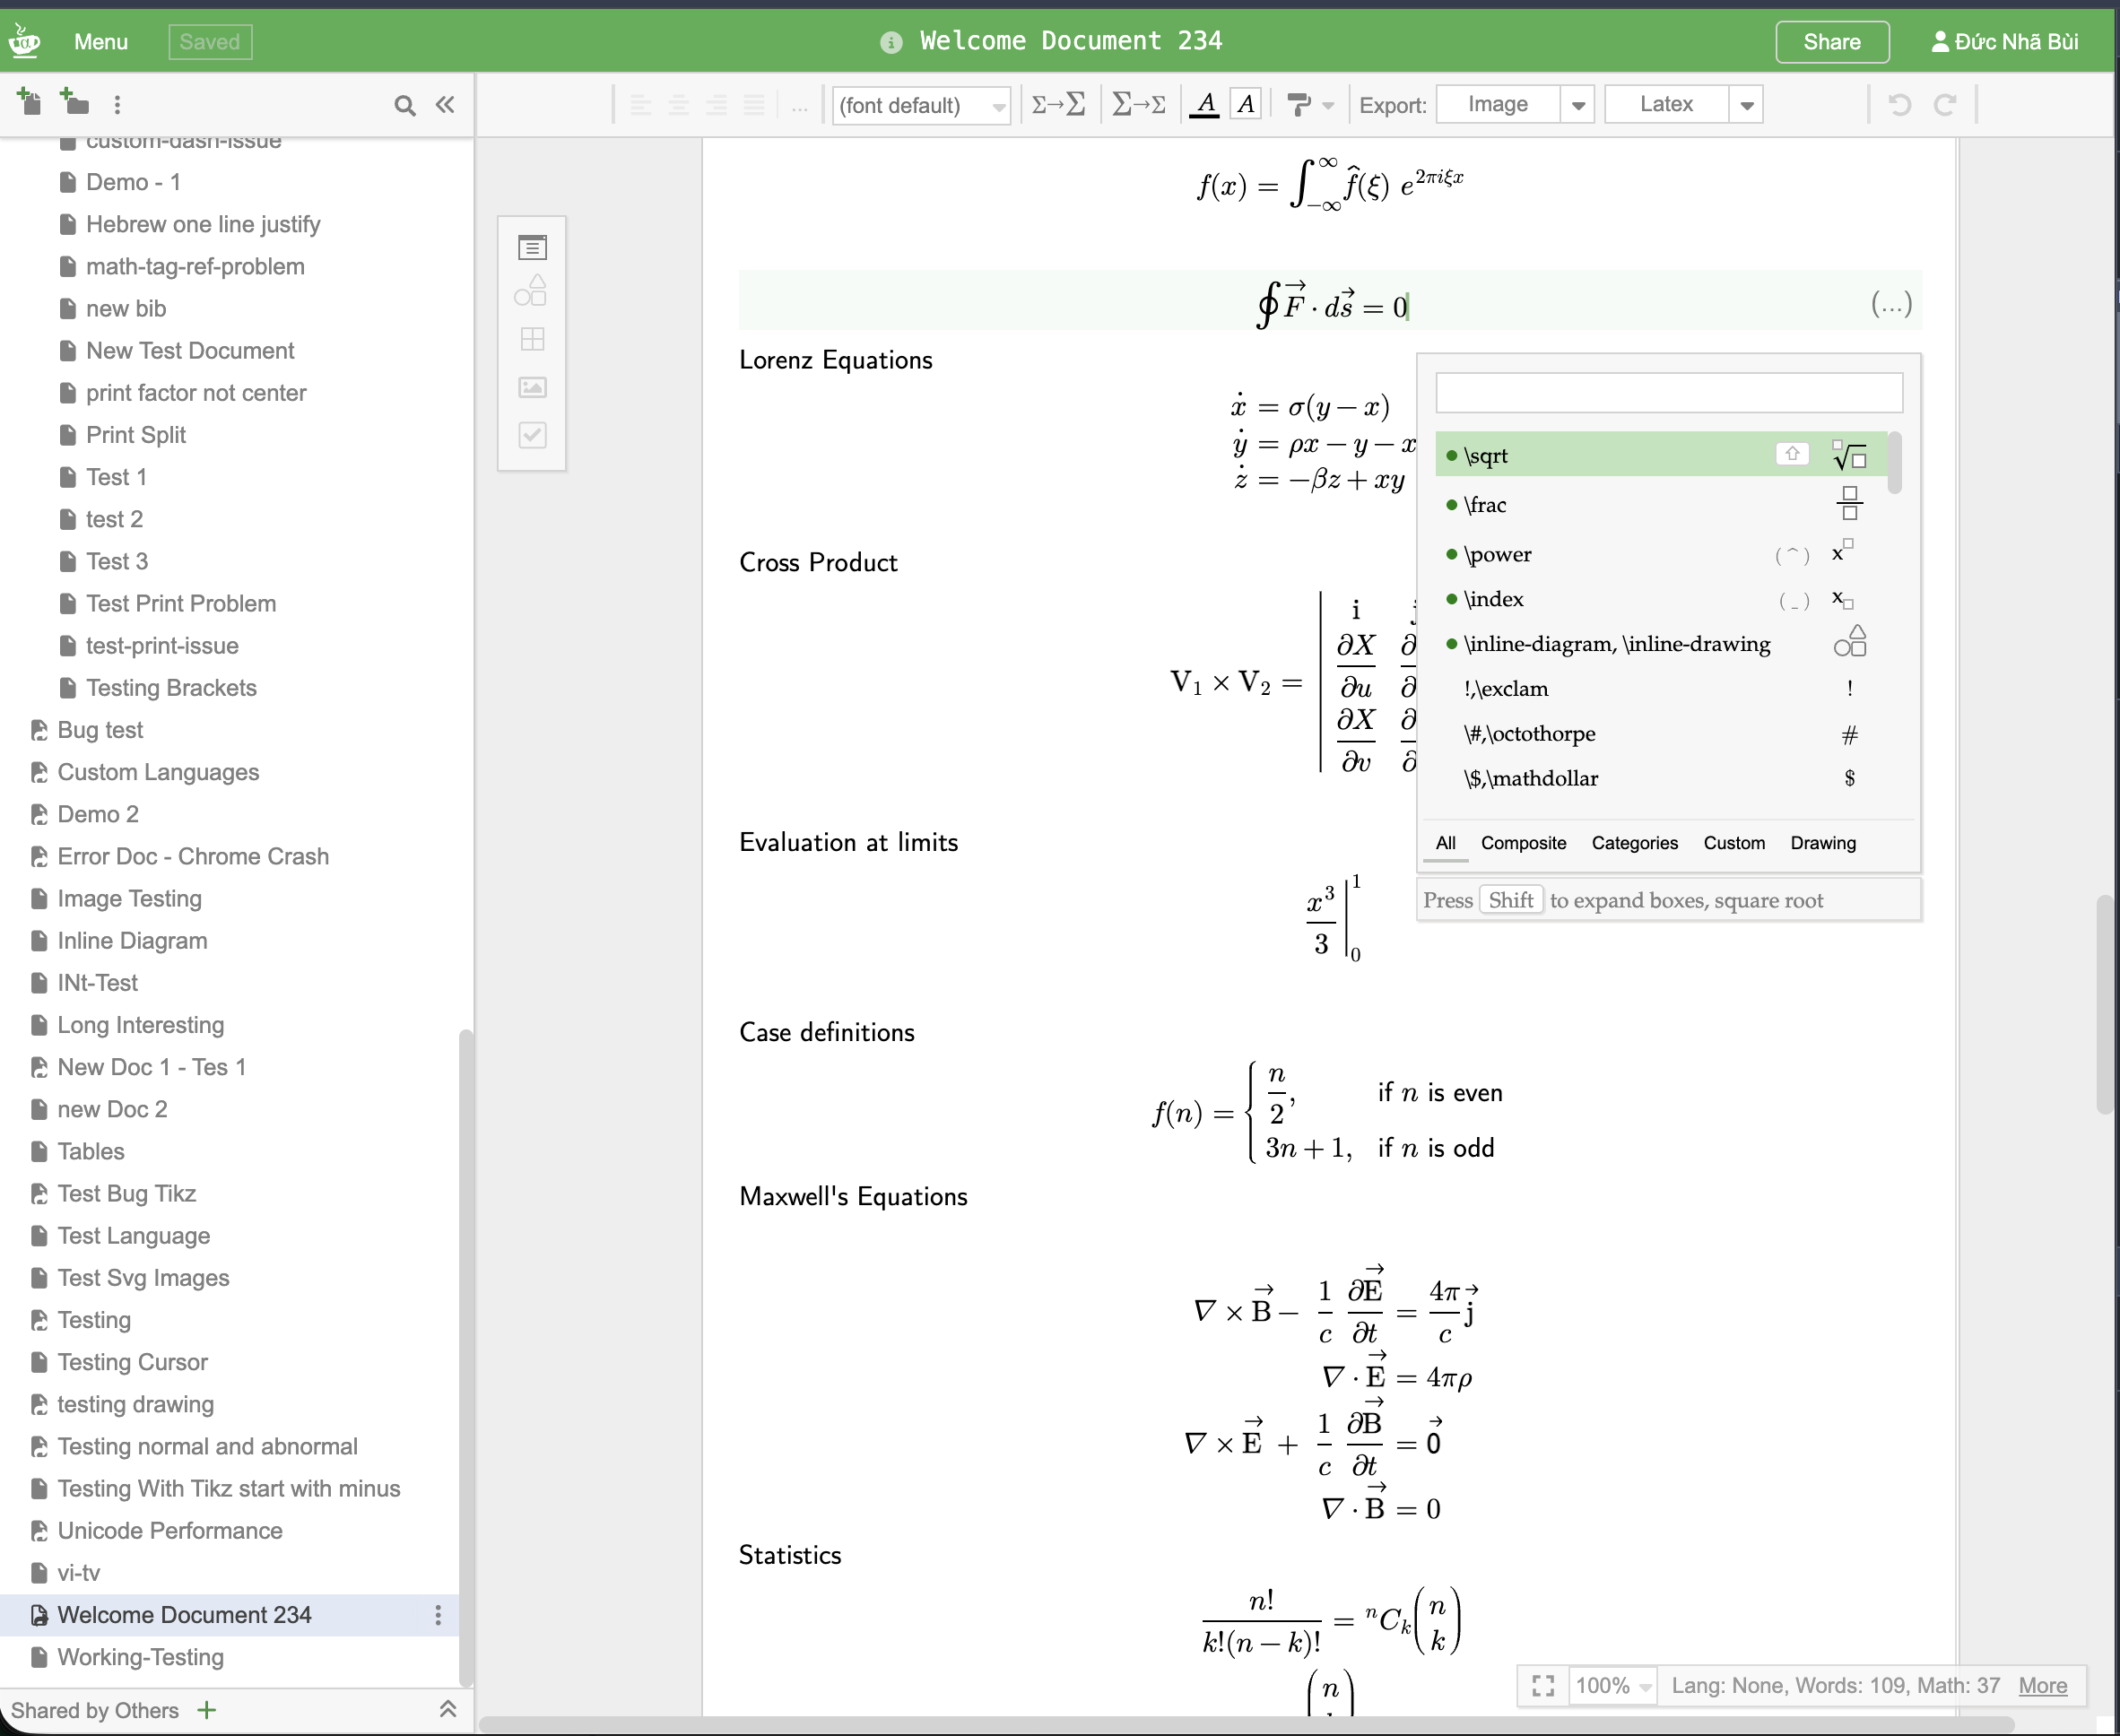Open Hebrew one line justify document
Image resolution: width=2120 pixels, height=1736 pixels.
202,224
